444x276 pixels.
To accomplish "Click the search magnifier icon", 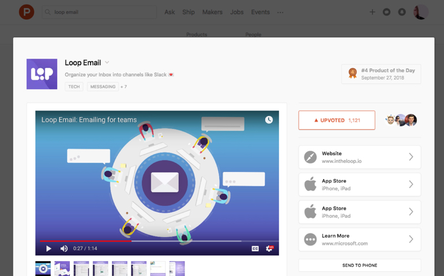I will pos(48,12).
